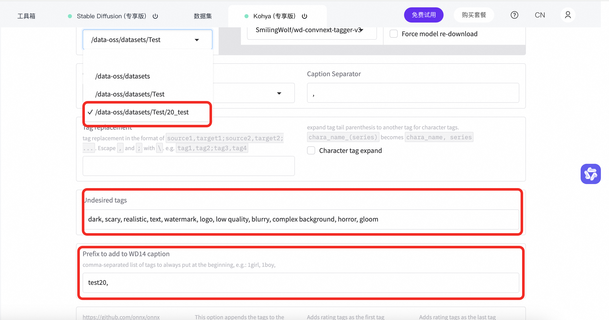Select /data-oss/datasets/Test list option
The width and height of the screenshot is (609, 320).
click(130, 94)
